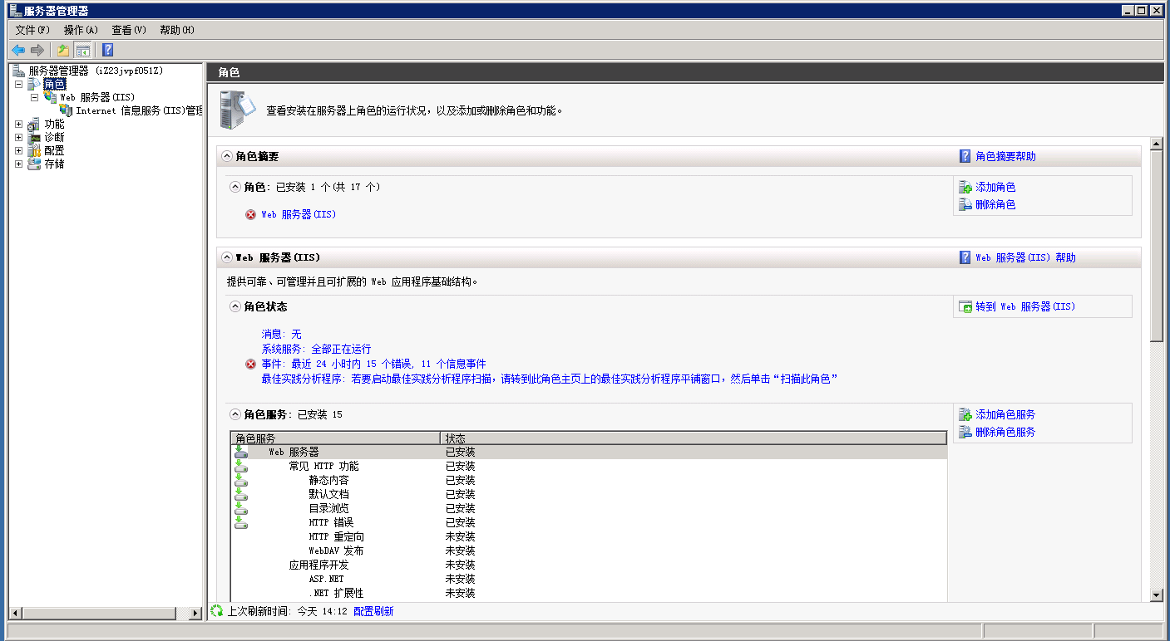1170x641 pixels.
Task: Click the main pane vertical scrollbar up arrow
Action: pyautogui.click(x=1156, y=144)
